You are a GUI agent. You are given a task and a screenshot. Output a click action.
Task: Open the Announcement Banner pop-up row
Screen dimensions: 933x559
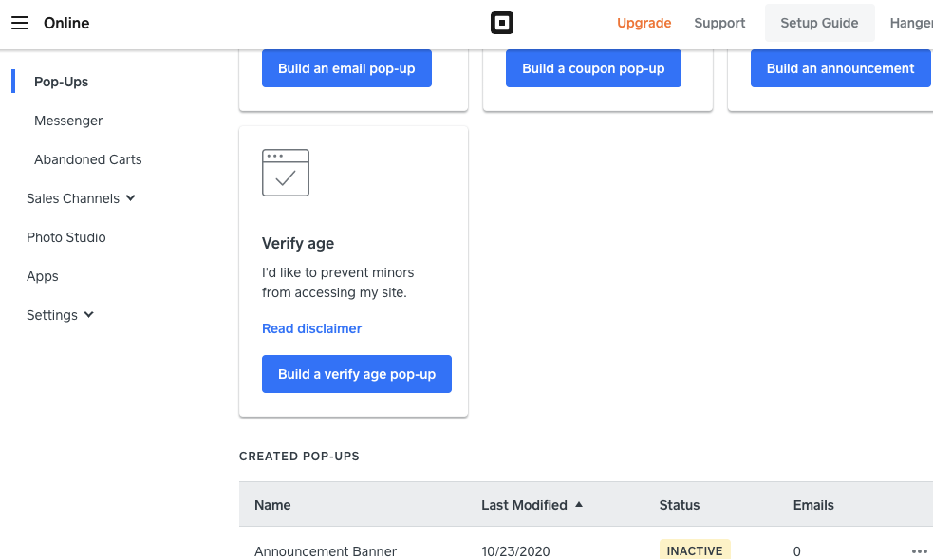(x=326, y=551)
